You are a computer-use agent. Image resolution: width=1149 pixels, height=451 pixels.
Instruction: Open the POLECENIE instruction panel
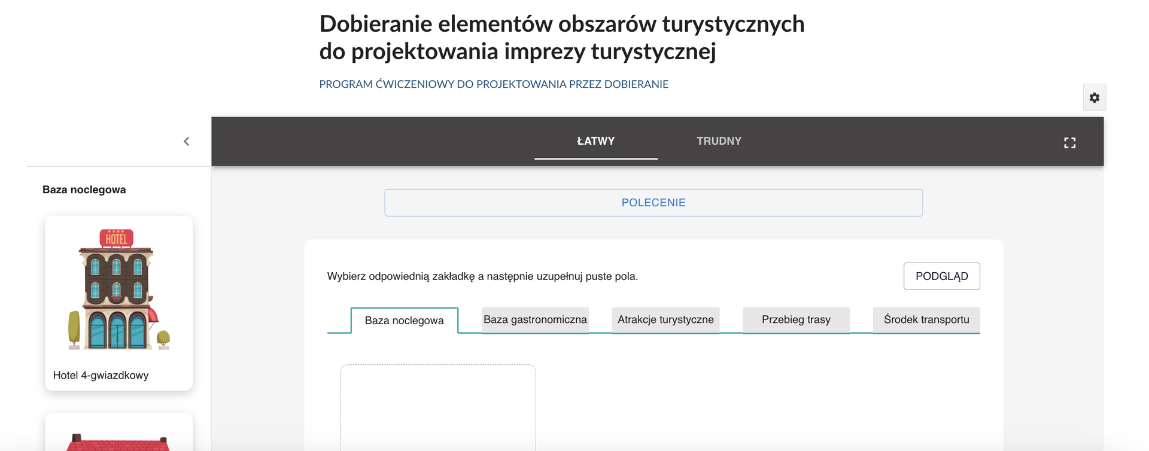653,203
